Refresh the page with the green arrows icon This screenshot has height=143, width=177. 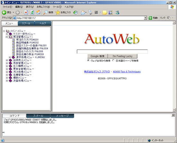[x=32, y=13]
